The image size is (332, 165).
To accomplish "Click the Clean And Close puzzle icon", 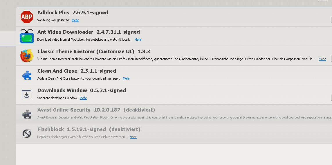I will pos(27,75).
